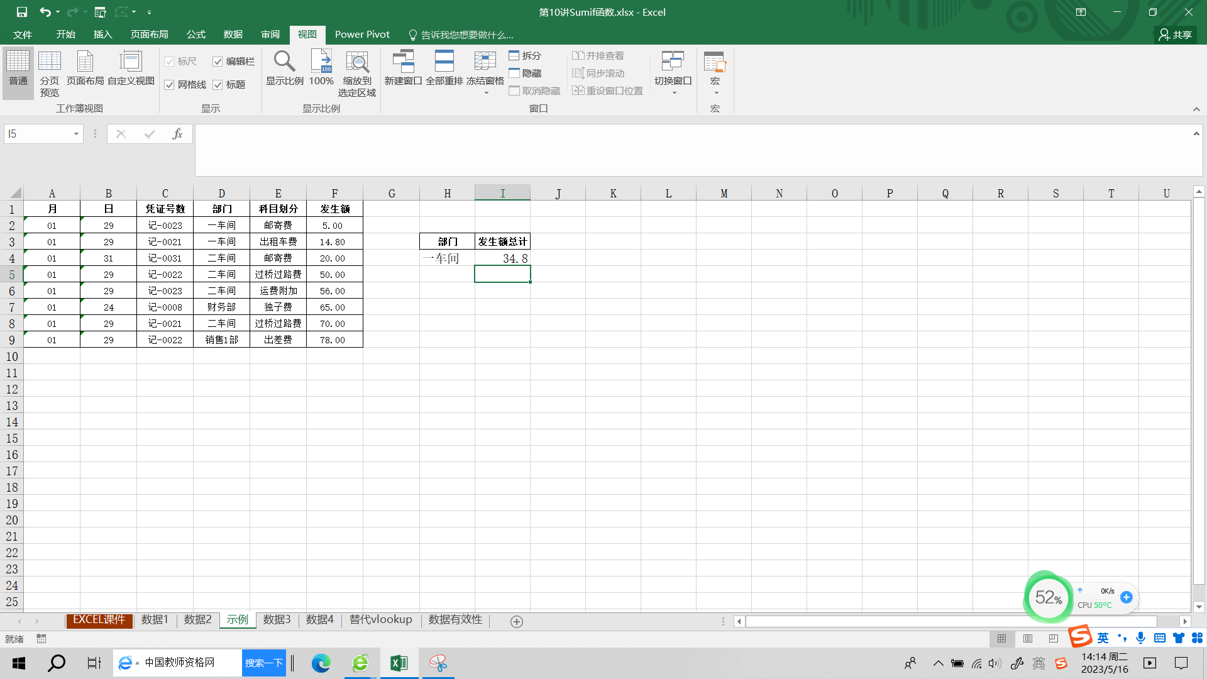Open a New Window (新建窗口)
This screenshot has width=1207, height=679.
(x=403, y=68)
